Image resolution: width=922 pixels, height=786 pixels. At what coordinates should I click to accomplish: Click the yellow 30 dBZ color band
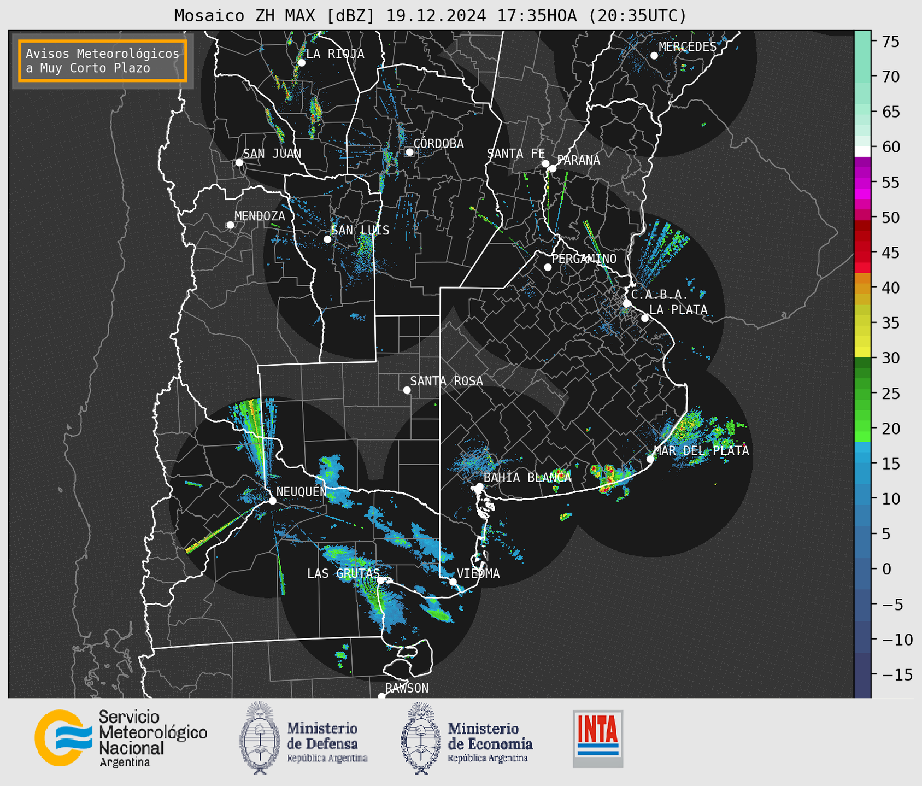click(x=862, y=353)
